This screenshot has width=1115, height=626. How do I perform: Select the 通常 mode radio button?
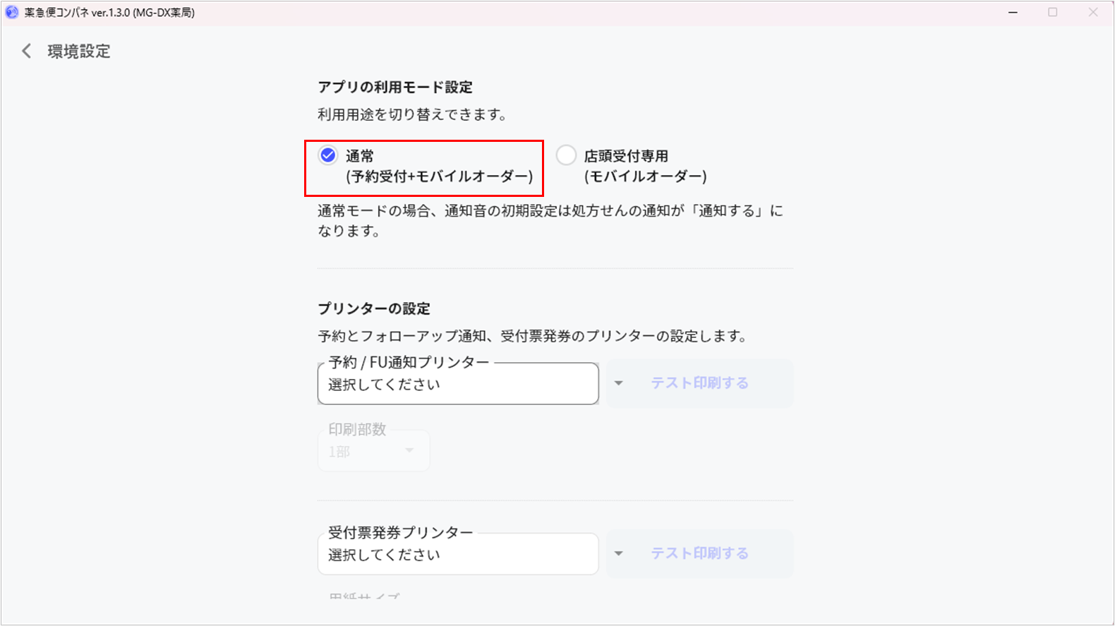pyautogui.click(x=328, y=155)
